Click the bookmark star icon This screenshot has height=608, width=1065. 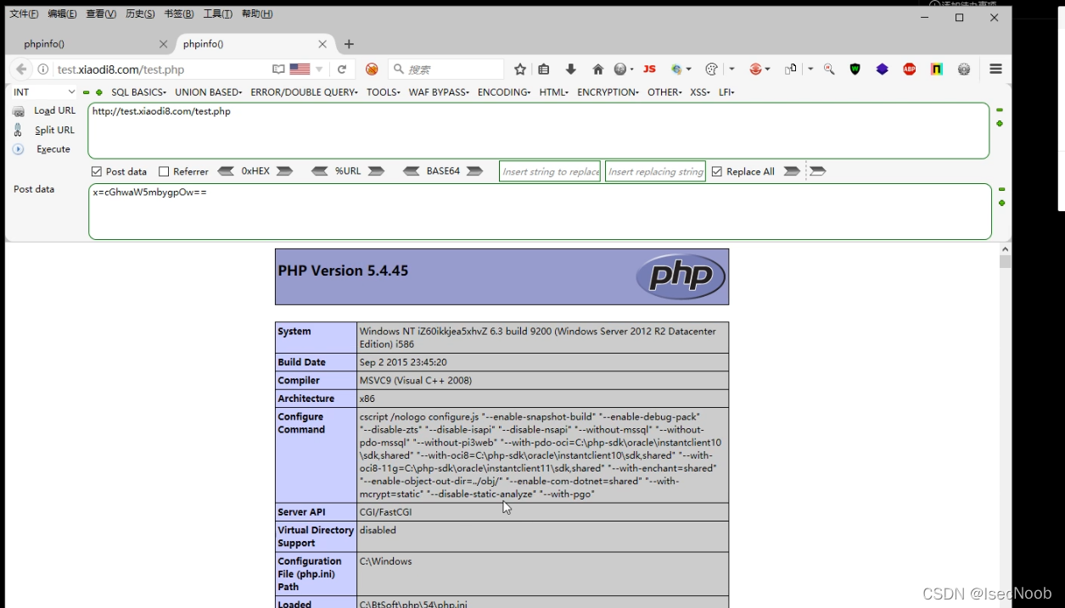pos(520,70)
